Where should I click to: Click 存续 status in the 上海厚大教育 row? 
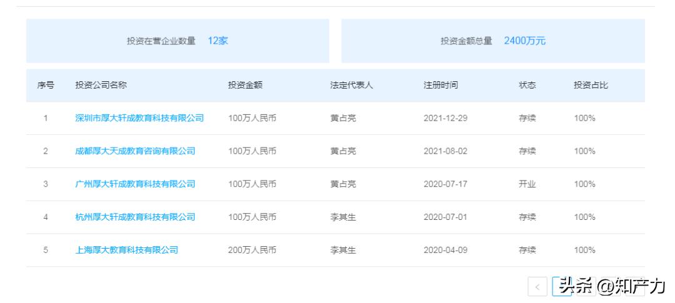coord(527,250)
